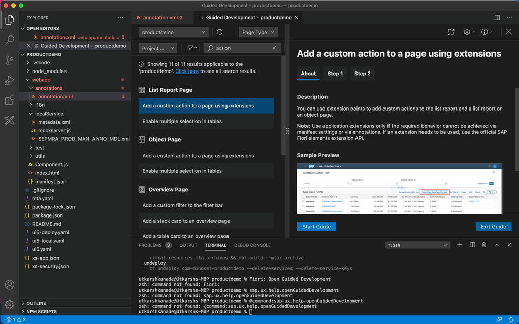Viewport: 519px width, 324px height.
Task: Follow 'Click here' all results link
Action: tap(187, 71)
